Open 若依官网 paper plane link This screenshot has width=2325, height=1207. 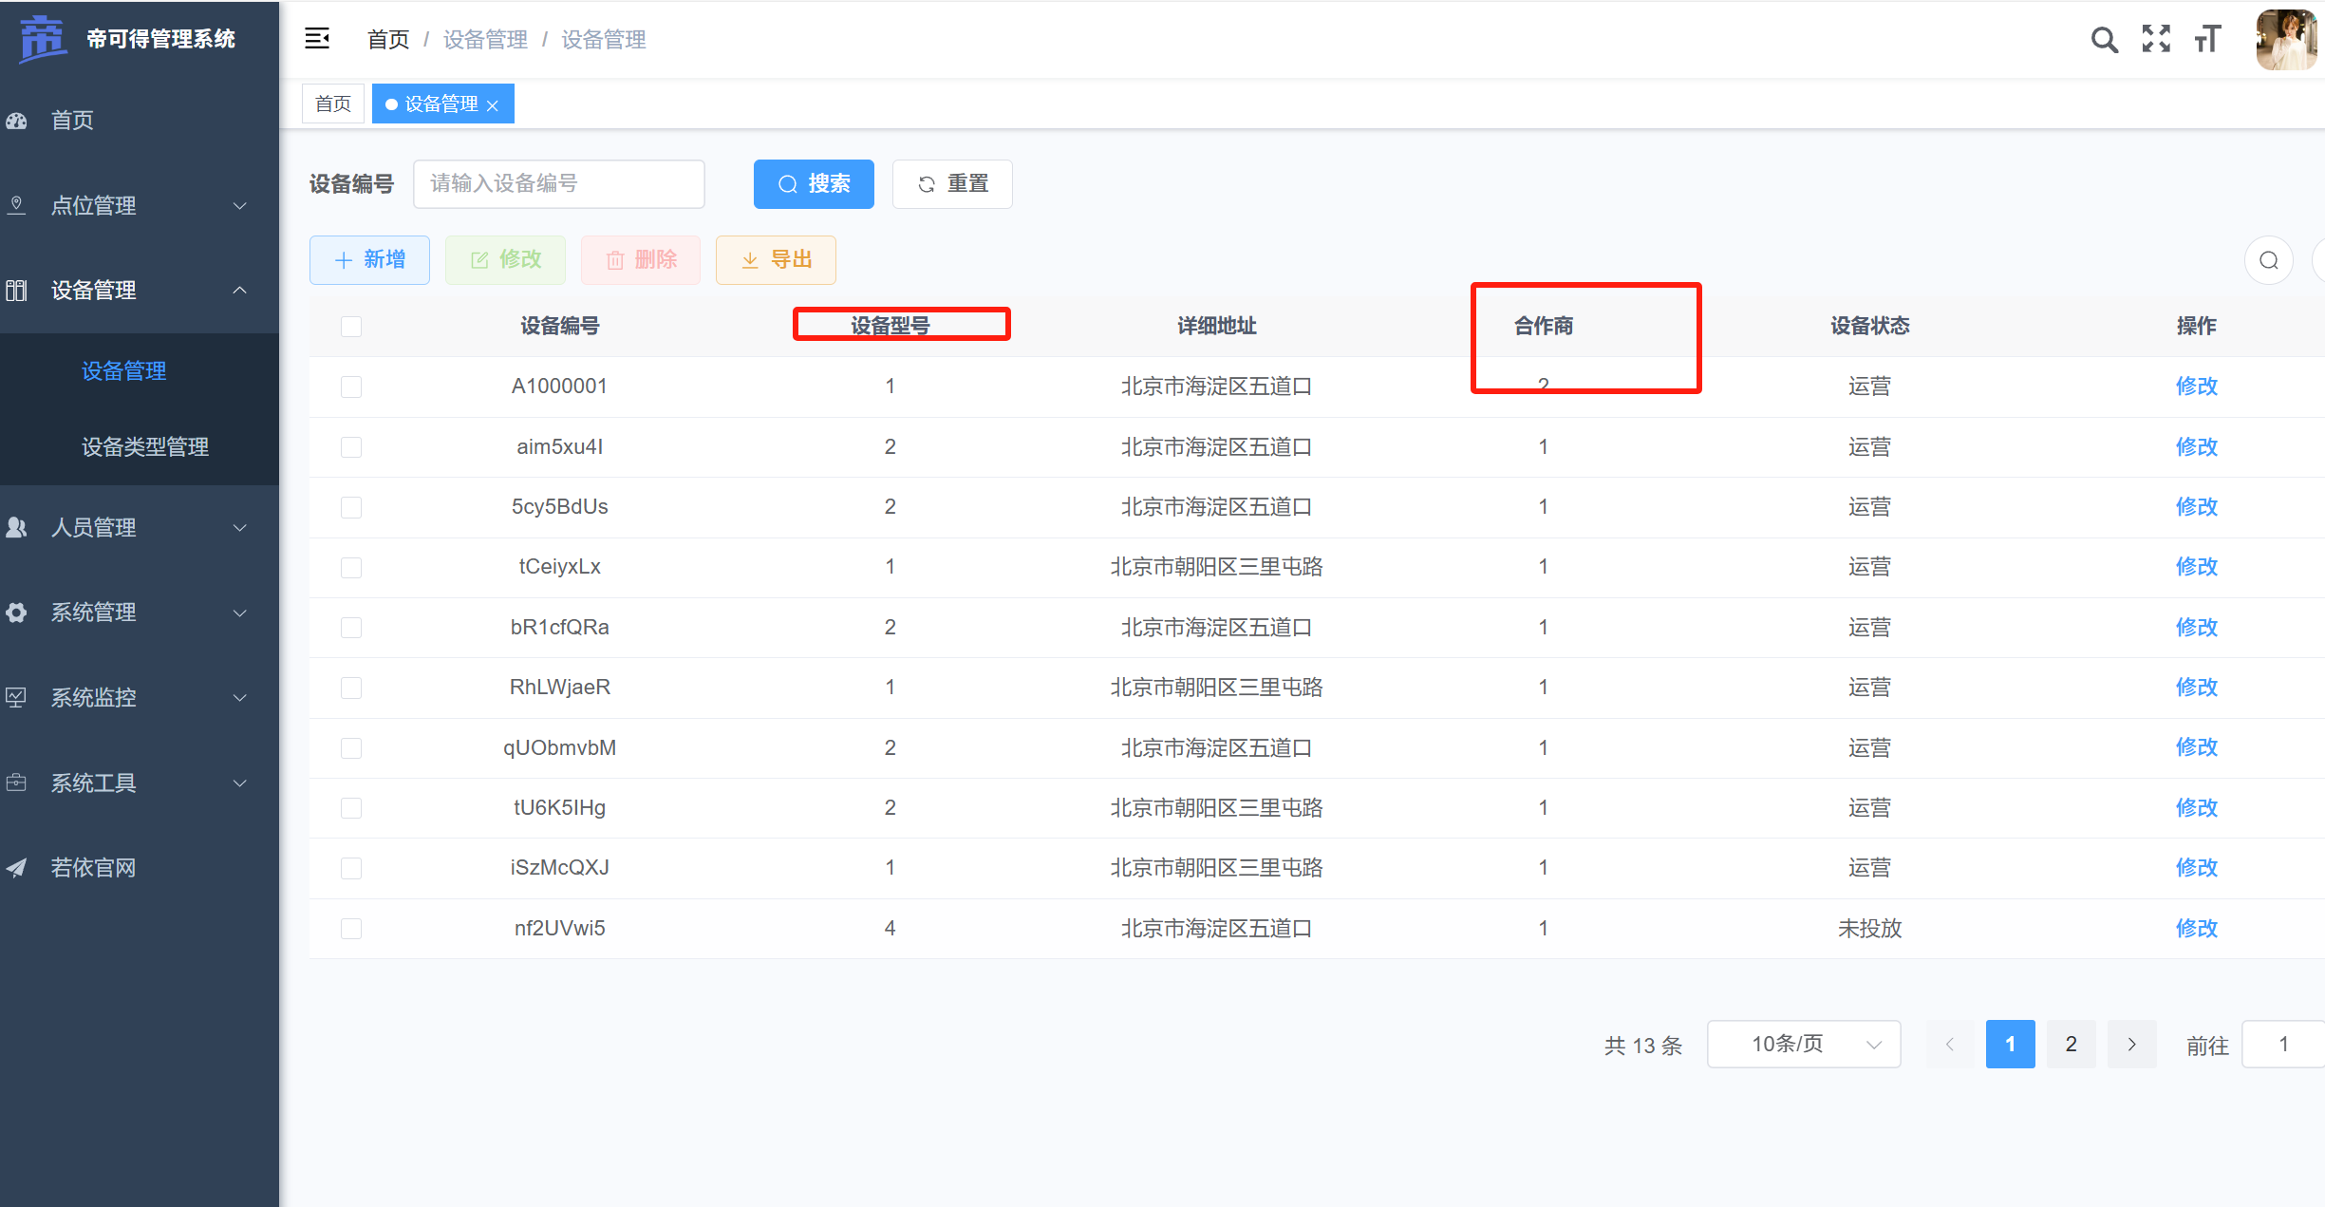tap(93, 867)
